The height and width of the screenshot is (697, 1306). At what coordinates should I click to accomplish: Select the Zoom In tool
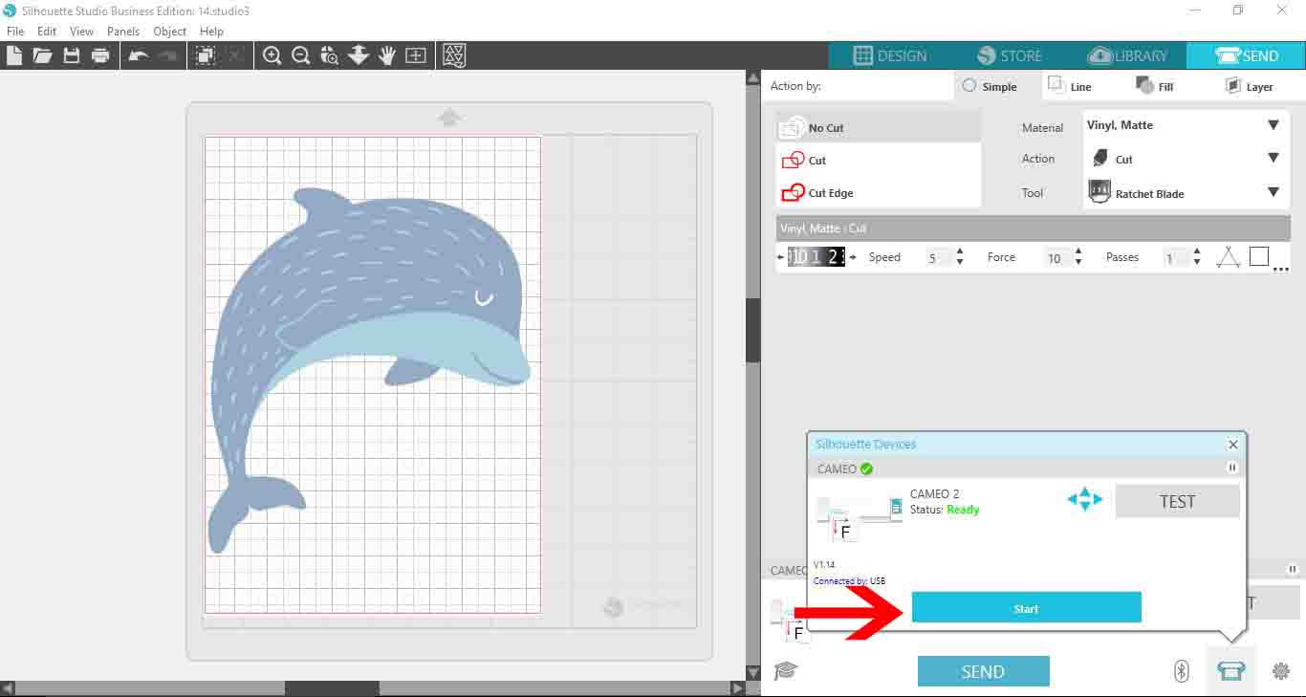[x=272, y=55]
